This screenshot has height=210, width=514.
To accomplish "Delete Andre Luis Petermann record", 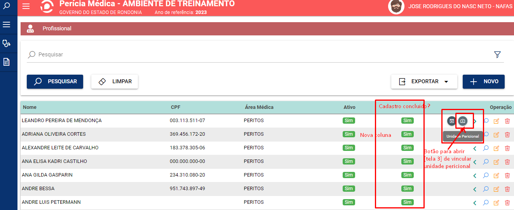I will 507,203.
